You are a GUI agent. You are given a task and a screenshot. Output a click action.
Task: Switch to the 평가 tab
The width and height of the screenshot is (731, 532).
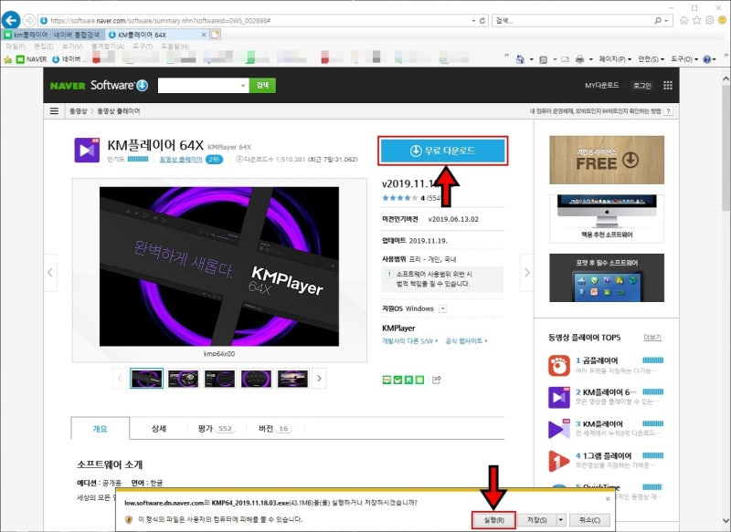pos(216,428)
